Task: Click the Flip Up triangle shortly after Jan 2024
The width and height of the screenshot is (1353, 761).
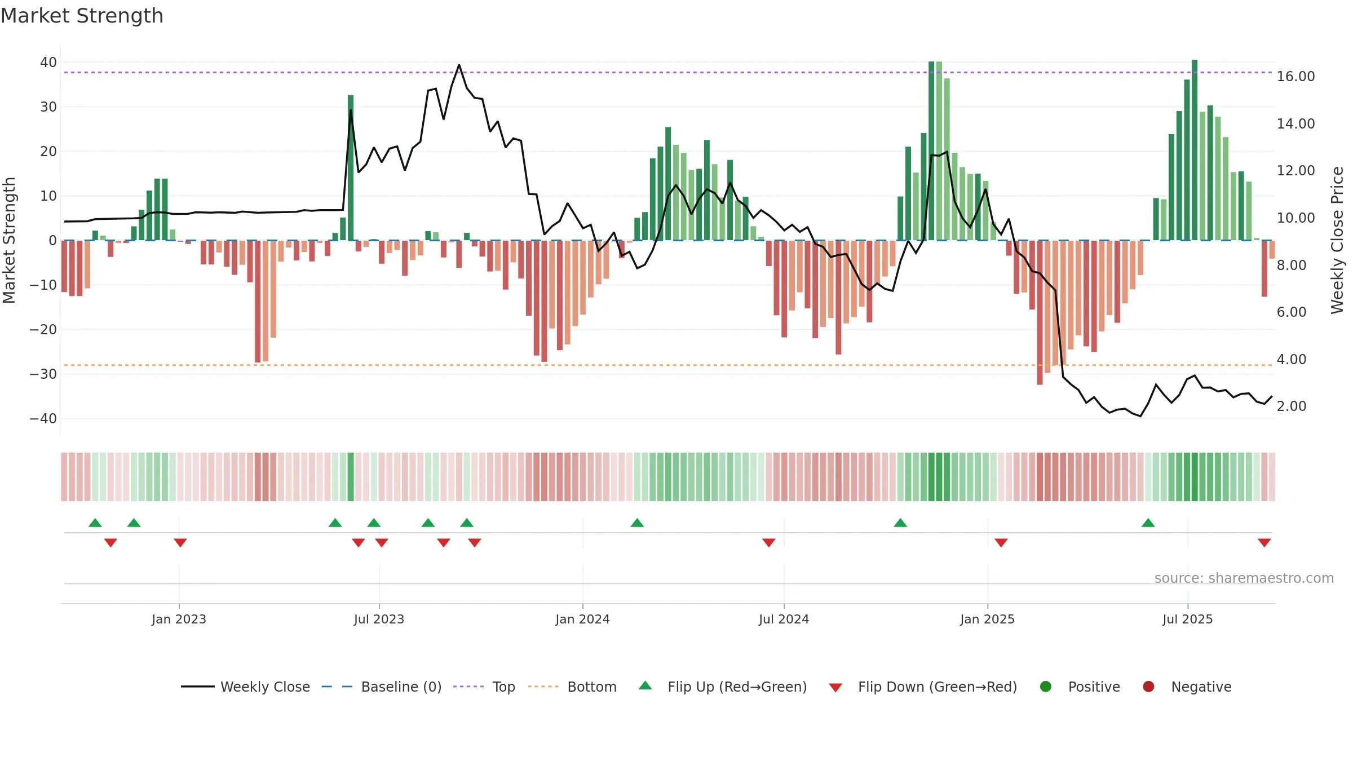Action: click(637, 523)
